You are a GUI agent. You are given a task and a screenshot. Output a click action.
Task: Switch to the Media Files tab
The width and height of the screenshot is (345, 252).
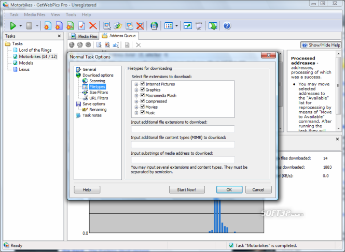pos(84,36)
